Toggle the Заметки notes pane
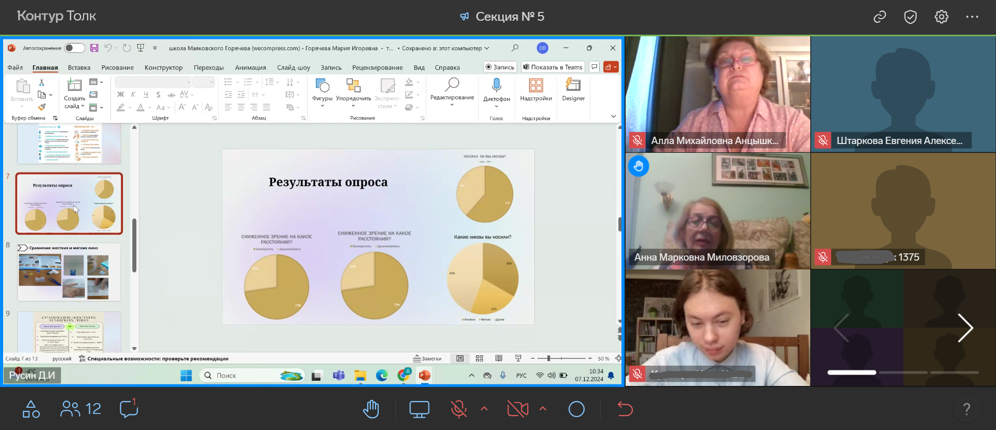Image resolution: width=996 pixels, height=430 pixels. point(427,359)
